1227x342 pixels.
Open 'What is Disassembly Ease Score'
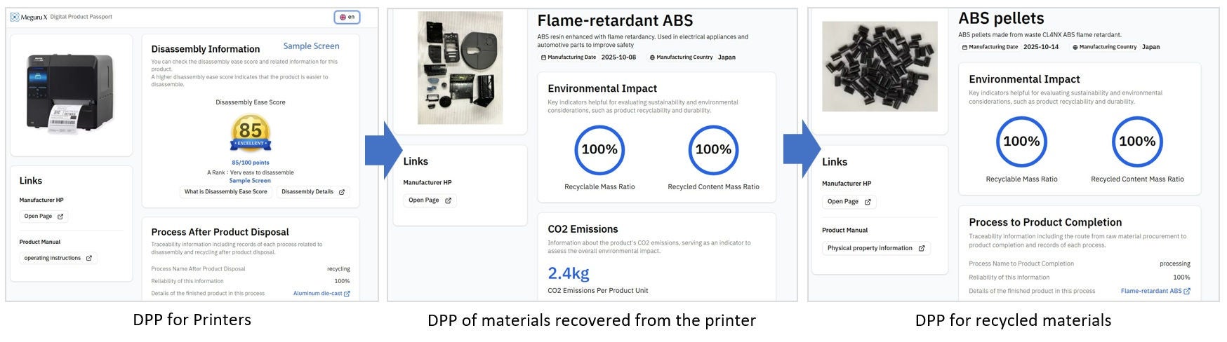225,192
